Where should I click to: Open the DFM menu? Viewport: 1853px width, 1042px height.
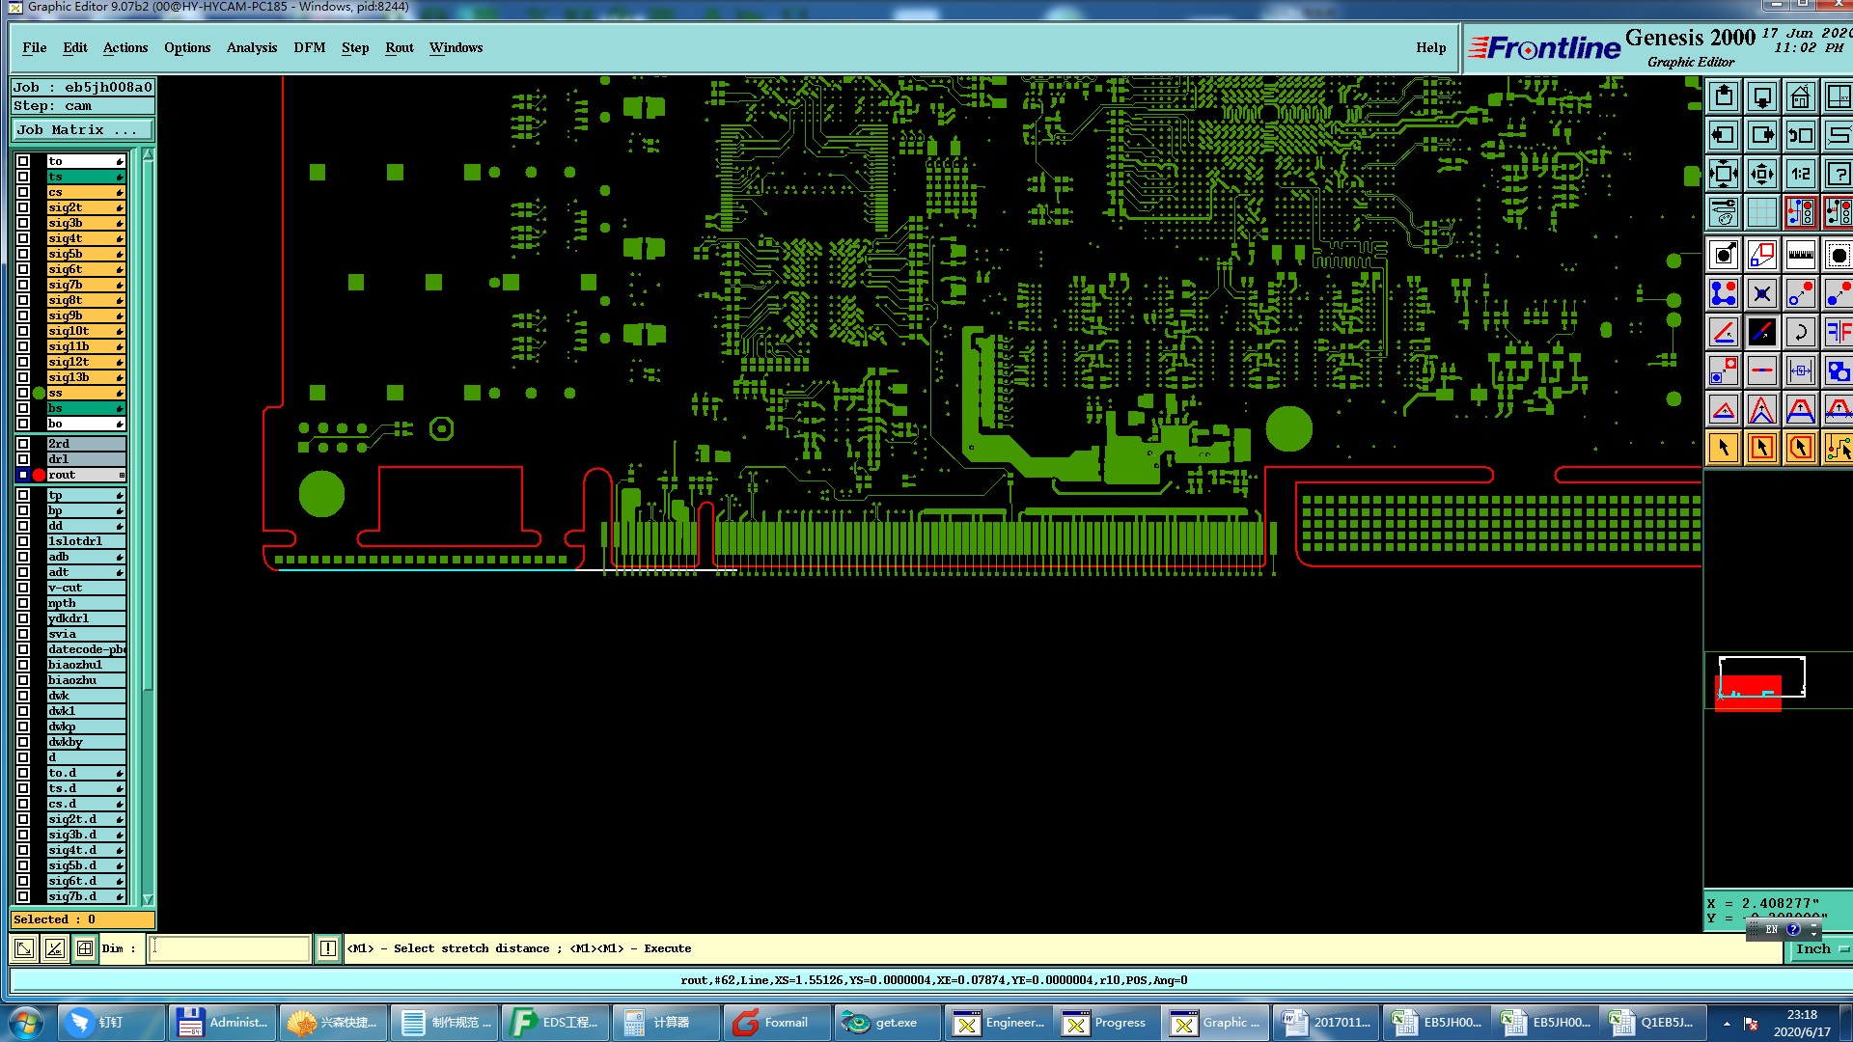(x=309, y=47)
